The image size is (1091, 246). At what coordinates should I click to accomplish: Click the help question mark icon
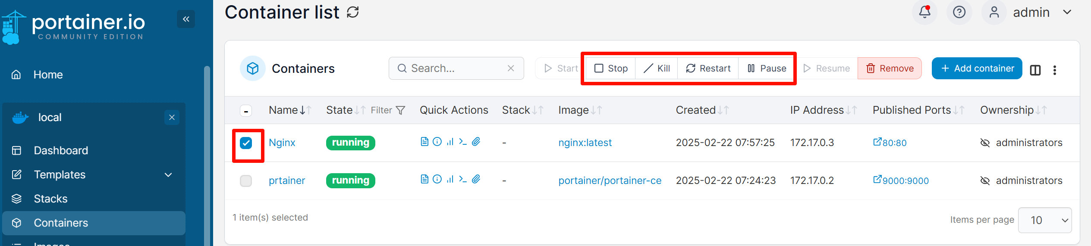point(959,12)
